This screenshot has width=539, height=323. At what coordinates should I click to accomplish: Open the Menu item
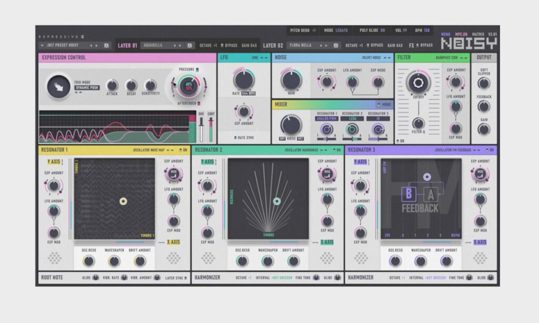point(445,34)
